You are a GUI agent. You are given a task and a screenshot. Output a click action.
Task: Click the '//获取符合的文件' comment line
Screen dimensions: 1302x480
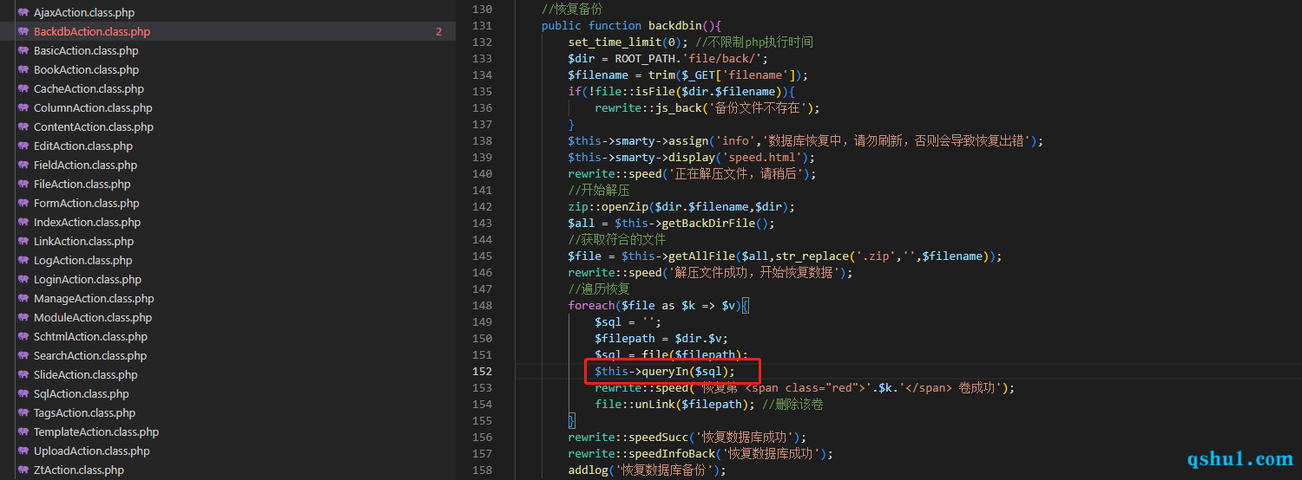coord(617,240)
